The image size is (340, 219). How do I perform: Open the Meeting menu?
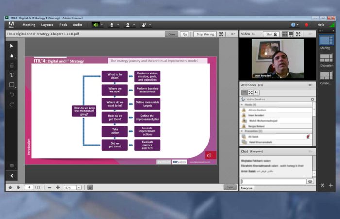pos(29,25)
